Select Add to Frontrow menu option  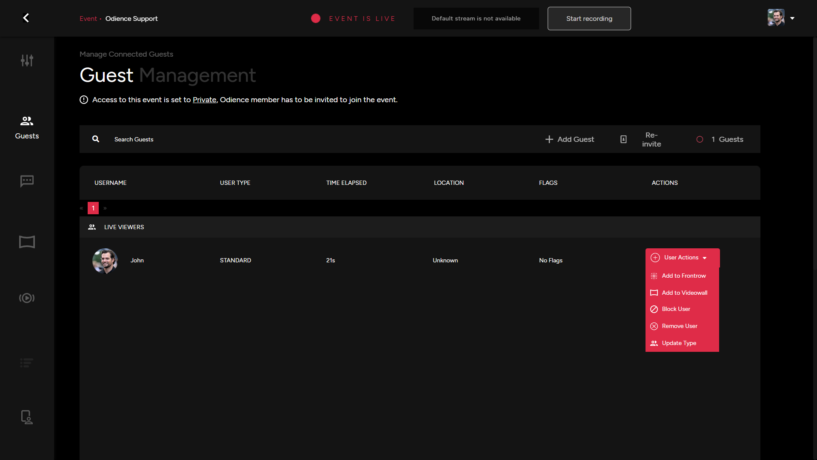pyautogui.click(x=683, y=276)
